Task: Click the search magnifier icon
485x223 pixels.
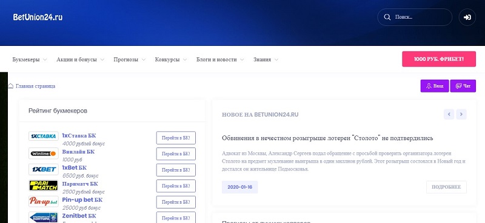Action: (x=387, y=18)
